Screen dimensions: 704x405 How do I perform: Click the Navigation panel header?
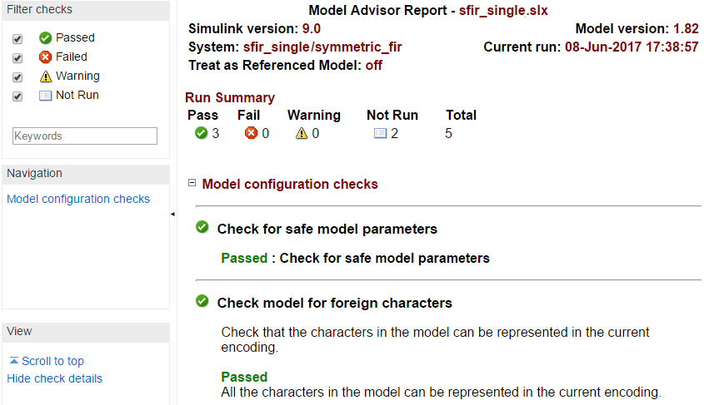[x=86, y=174]
